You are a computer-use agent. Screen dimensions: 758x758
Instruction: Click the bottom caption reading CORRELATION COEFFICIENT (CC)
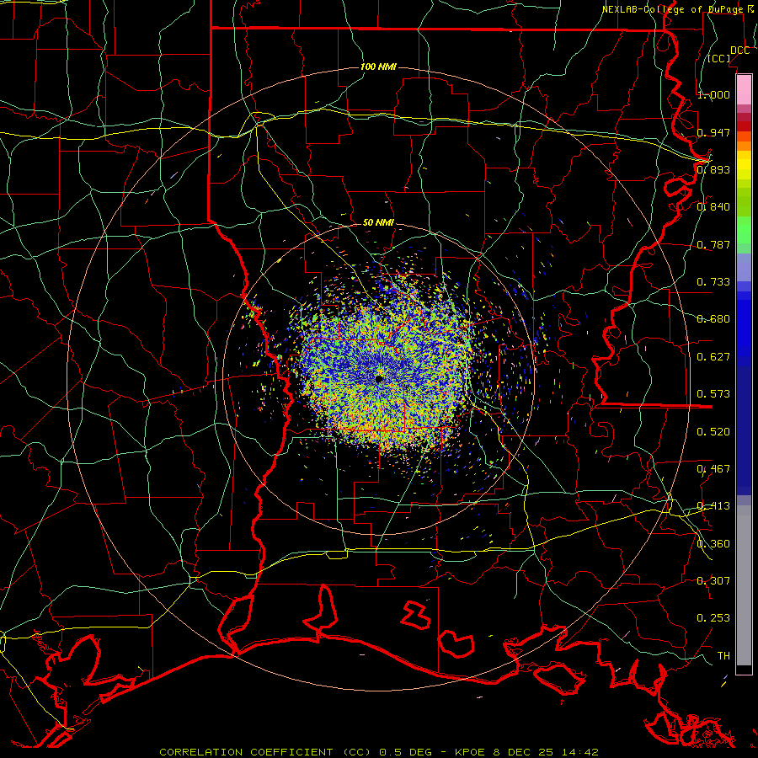[x=265, y=752]
